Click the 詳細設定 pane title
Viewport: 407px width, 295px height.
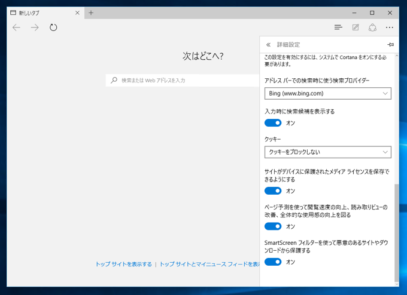[288, 45]
